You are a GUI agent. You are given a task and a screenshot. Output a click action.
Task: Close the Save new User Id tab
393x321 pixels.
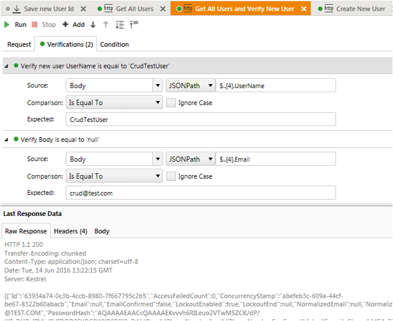[x=83, y=9]
